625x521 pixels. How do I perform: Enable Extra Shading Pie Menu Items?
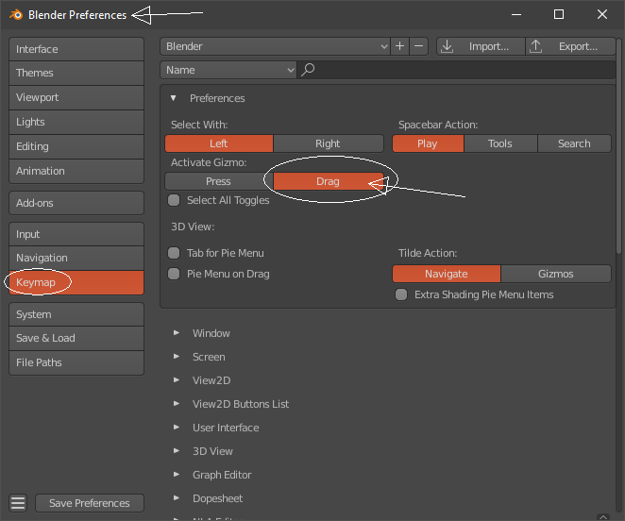click(x=401, y=294)
